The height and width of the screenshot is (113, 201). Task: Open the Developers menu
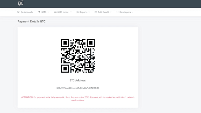coord(125,12)
